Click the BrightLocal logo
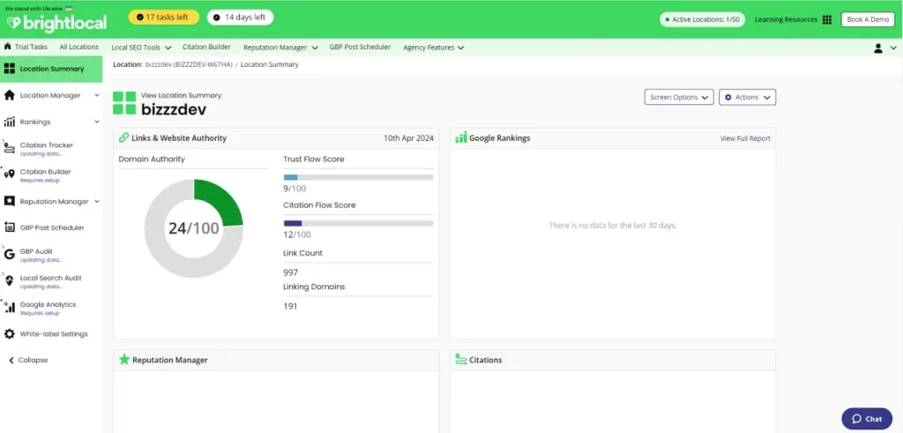The height and width of the screenshot is (433, 903). pyautogui.click(x=56, y=22)
